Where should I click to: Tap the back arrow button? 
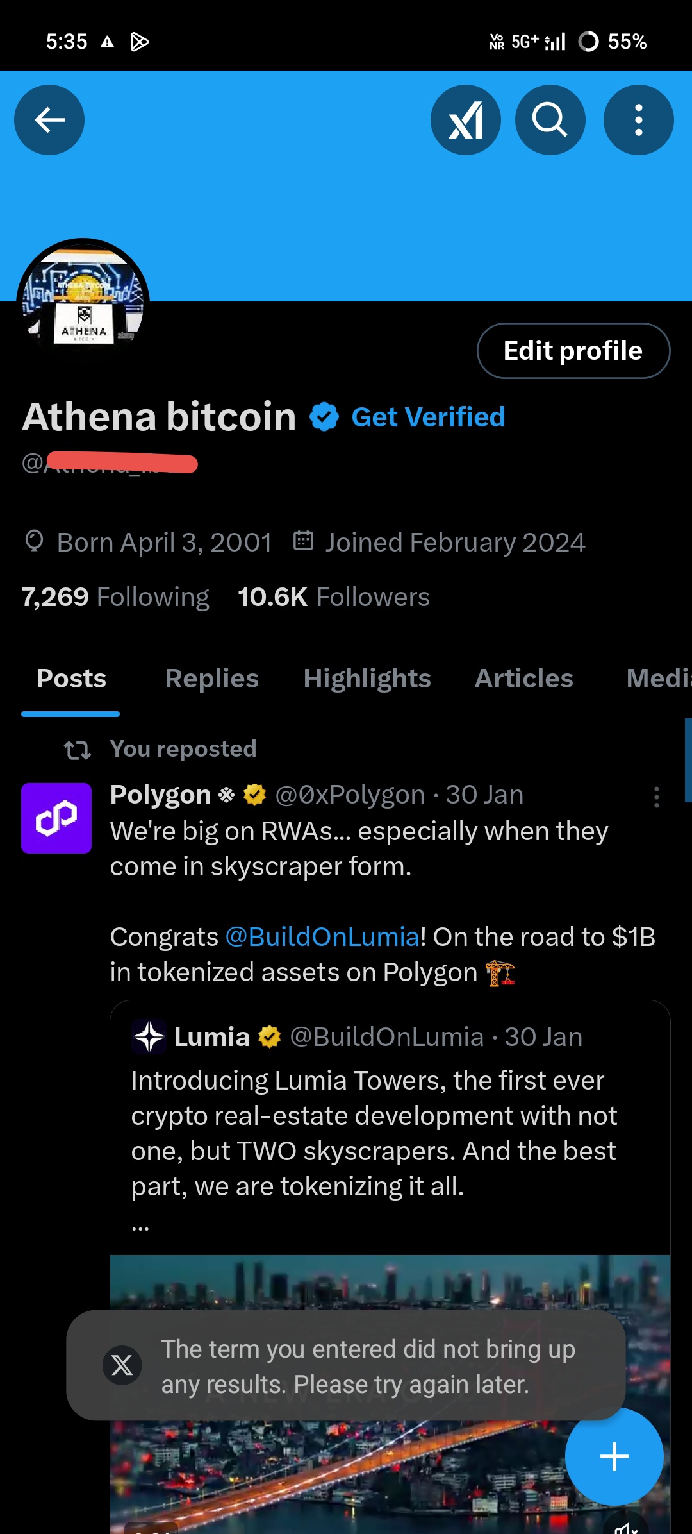coord(49,120)
